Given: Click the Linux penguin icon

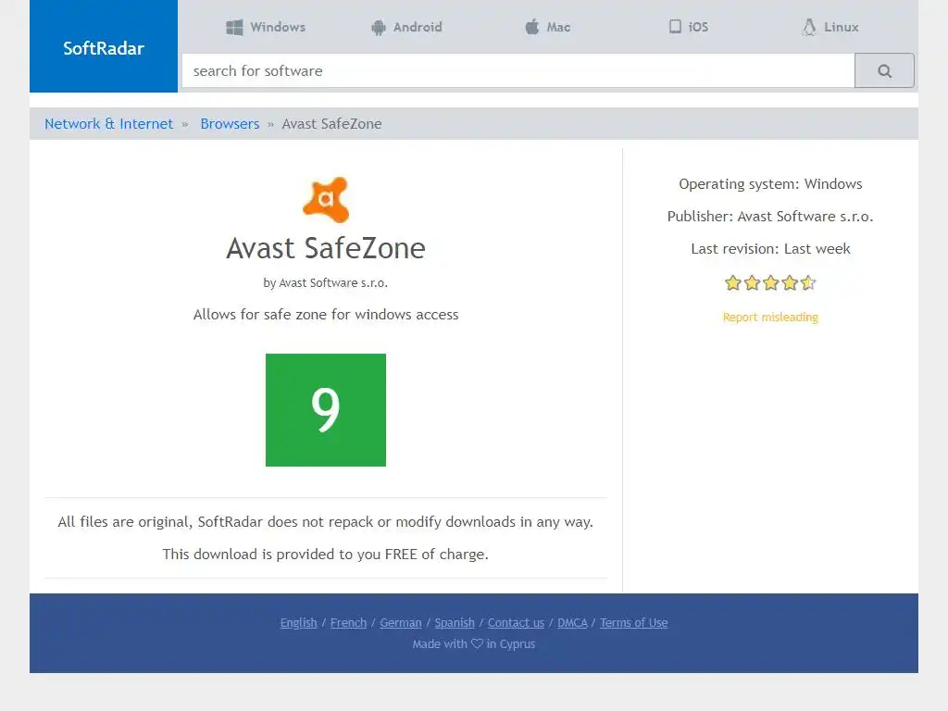Looking at the screenshot, I should pyautogui.click(x=809, y=27).
